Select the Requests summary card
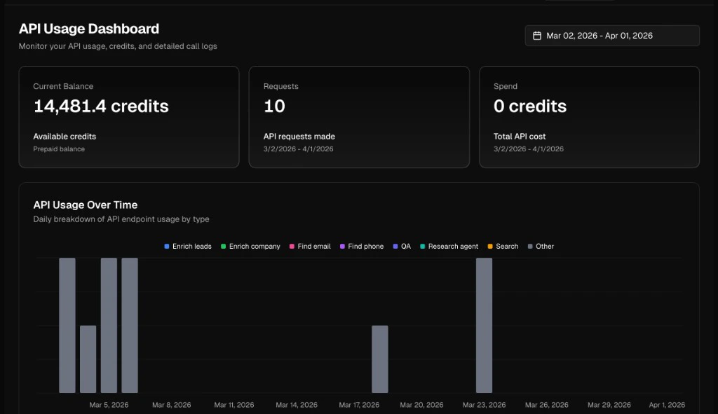The width and height of the screenshot is (718, 414). 359,116
